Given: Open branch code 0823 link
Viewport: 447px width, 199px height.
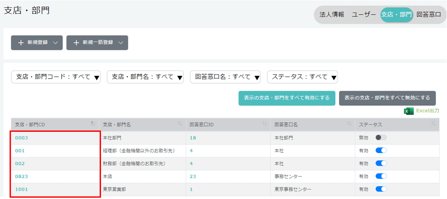Looking at the screenshot, I should tap(22, 176).
